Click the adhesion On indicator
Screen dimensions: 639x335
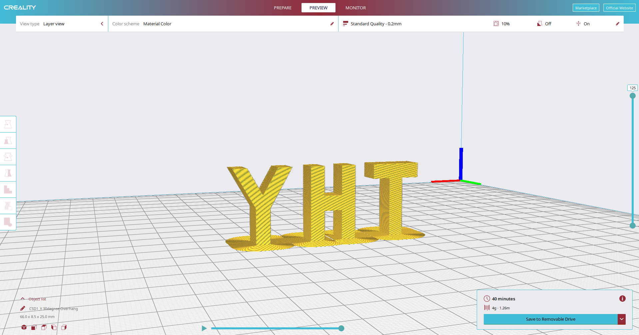click(x=583, y=24)
